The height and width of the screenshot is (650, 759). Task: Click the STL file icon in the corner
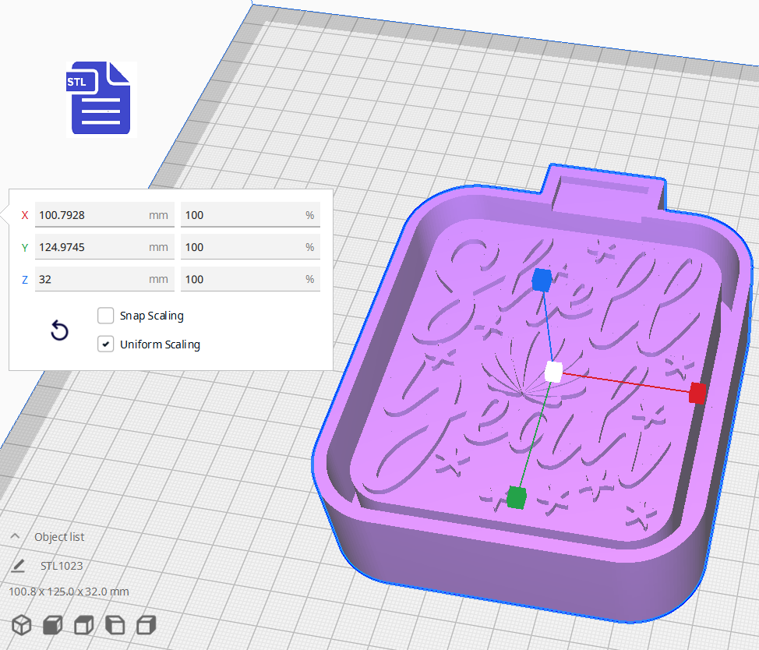[97, 98]
